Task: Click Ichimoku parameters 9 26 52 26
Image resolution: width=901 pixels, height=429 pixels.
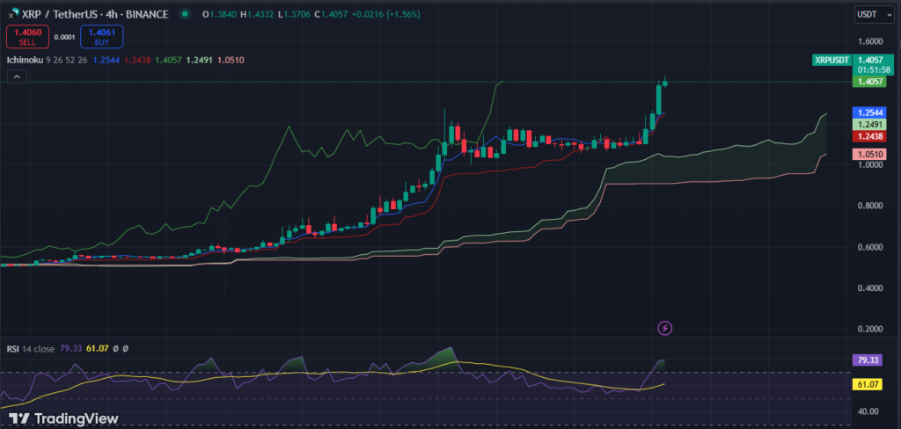Action: pyautogui.click(x=65, y=60)
